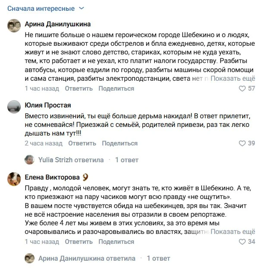Image resolution: width=263 pixels, height=268 pixels.
Task: Open Арина Данилушкина's avatar on first comment
Action: 14,25
